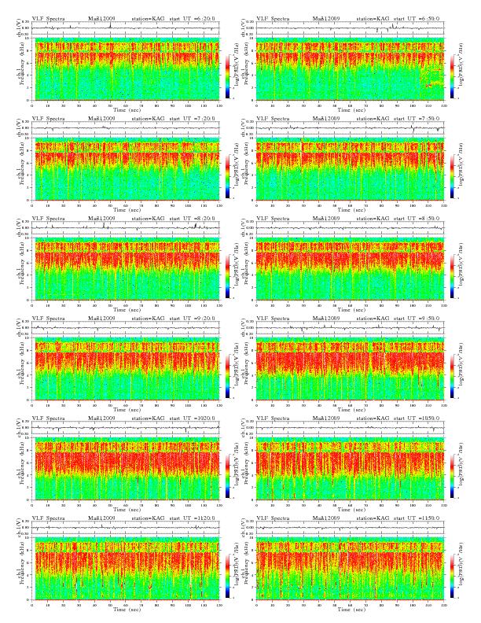Open the spectrogram starting UT 7:20:0

(x=126, y=169)
